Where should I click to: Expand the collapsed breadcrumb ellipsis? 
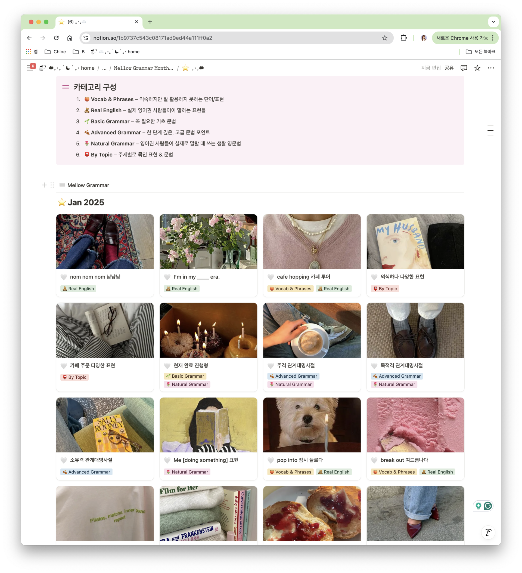coord(104,68)
